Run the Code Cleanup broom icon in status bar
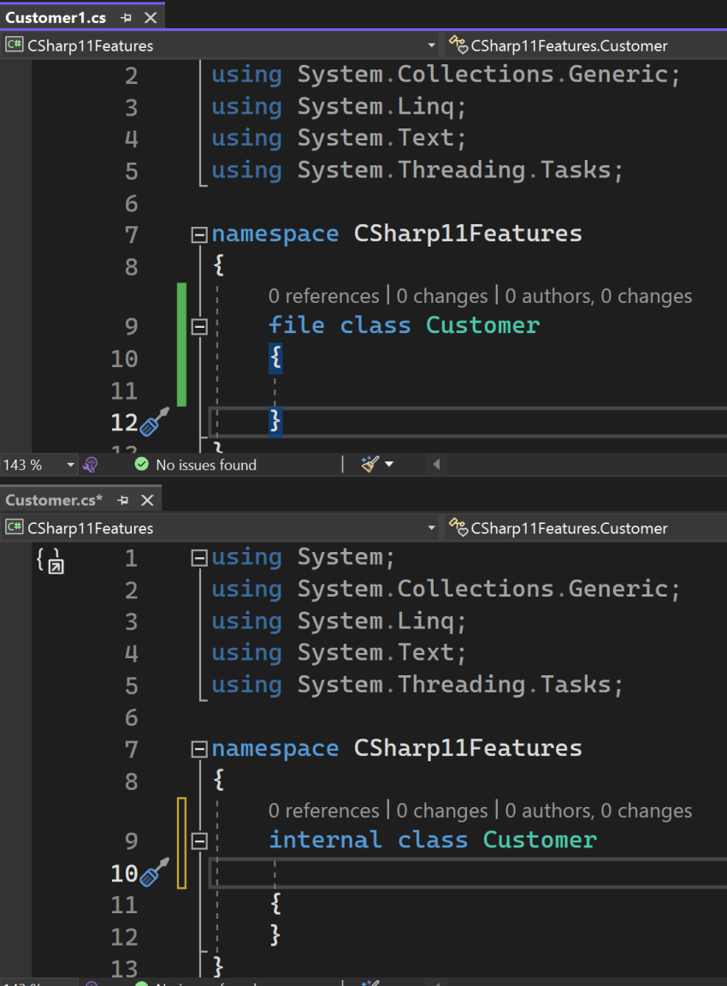 pos(369,465)
